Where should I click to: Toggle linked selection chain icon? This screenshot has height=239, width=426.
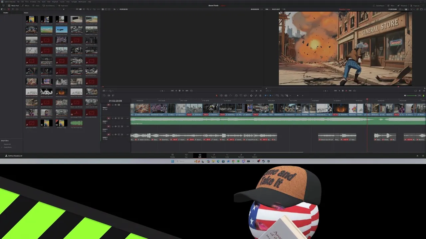[256, 96]
